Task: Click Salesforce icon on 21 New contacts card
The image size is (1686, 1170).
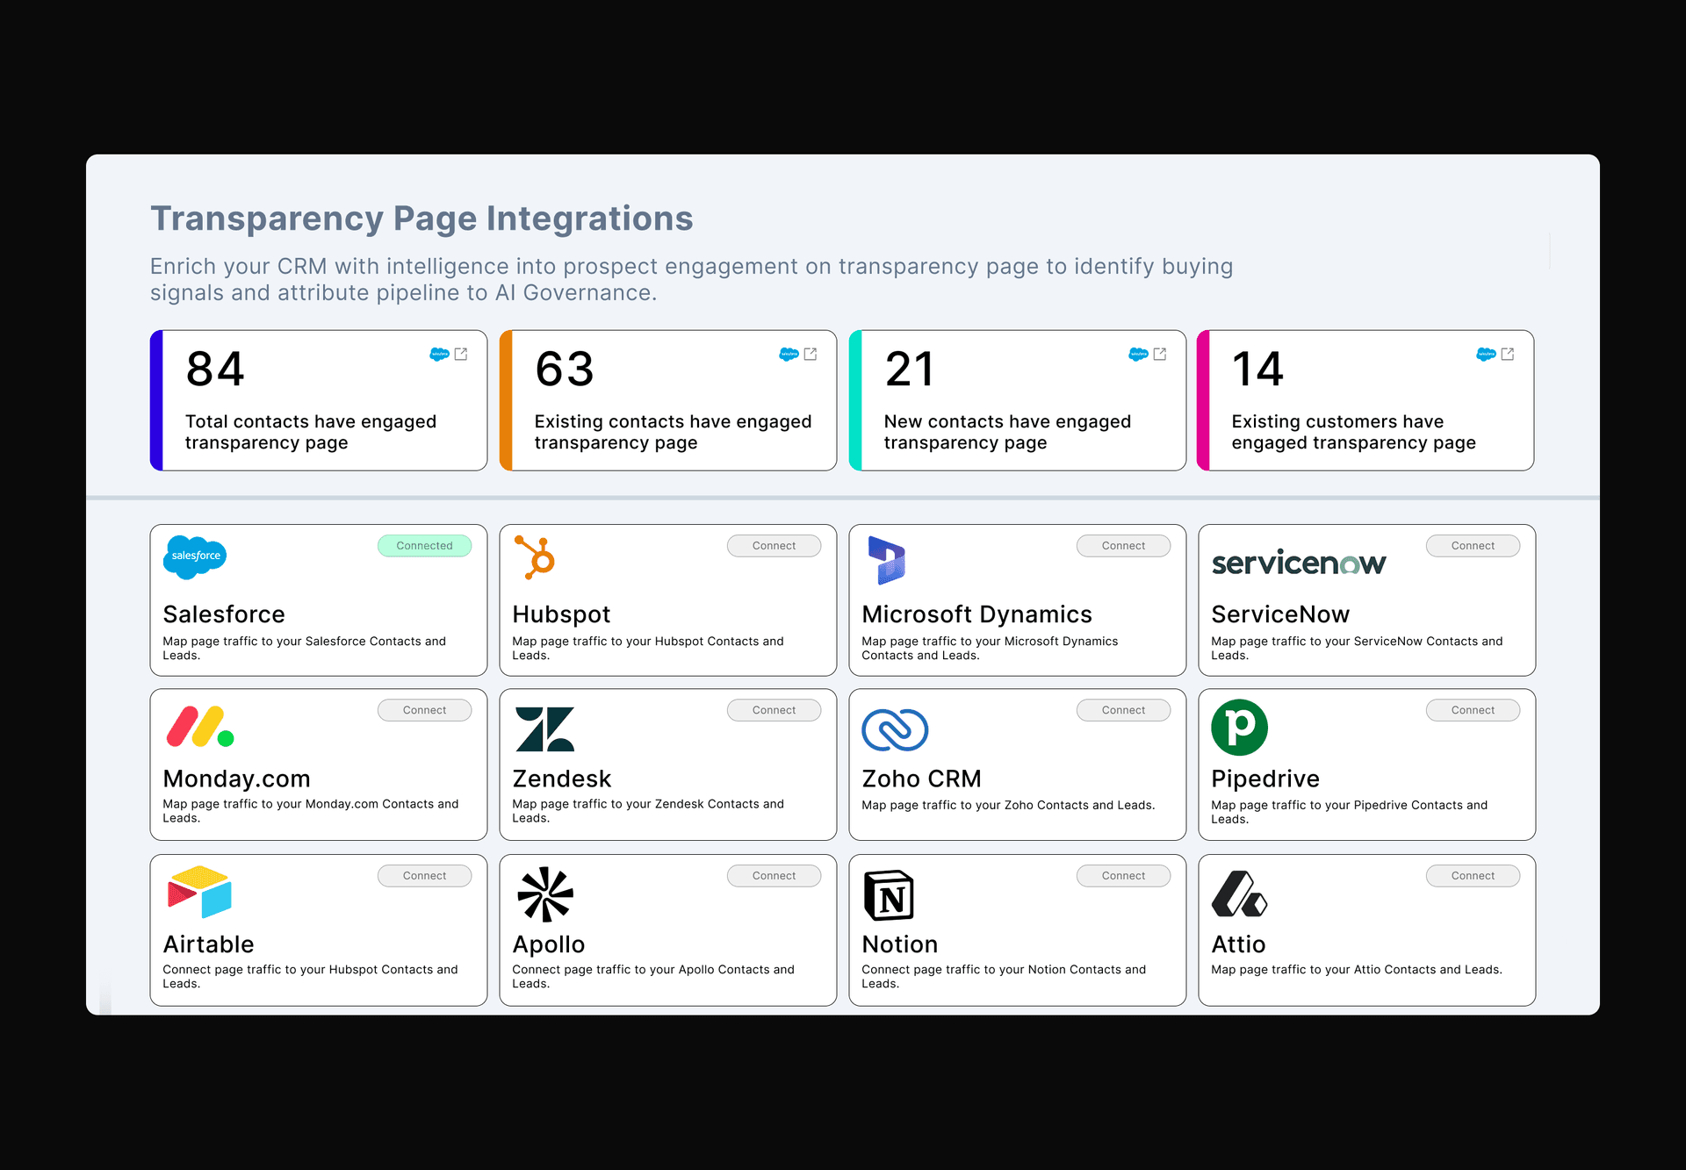Action: [x=1138, y=354]
